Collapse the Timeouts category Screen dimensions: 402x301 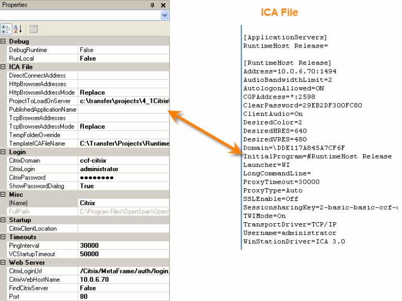(x=3, y=237)
